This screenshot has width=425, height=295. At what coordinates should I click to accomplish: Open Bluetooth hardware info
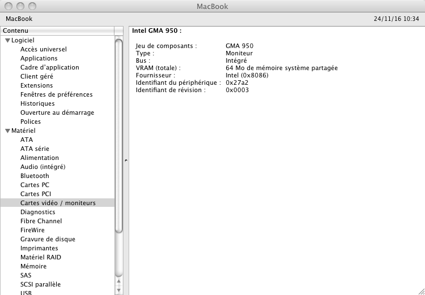(x=35, y=176)
